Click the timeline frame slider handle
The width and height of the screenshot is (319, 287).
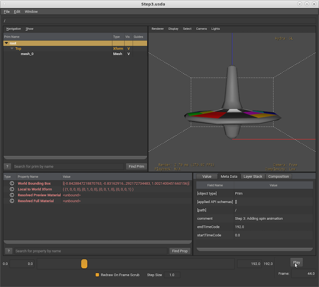pyautogui.click(x=84, y=264)
